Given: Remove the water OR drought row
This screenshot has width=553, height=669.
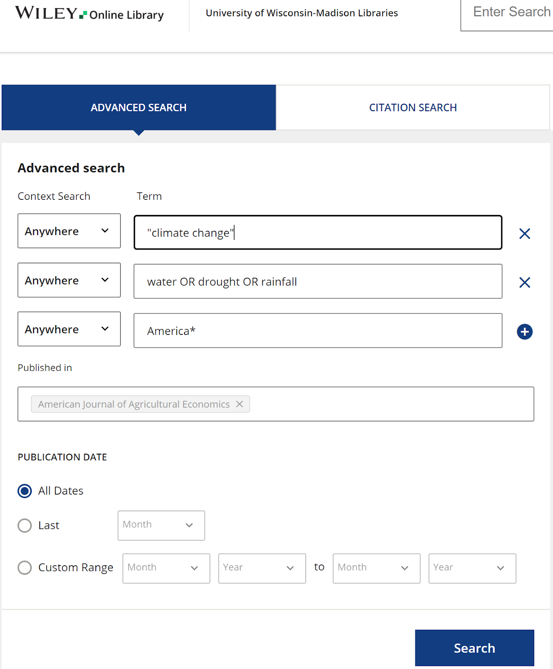Looking at the screenshot, I should click(x=525, y=283).
